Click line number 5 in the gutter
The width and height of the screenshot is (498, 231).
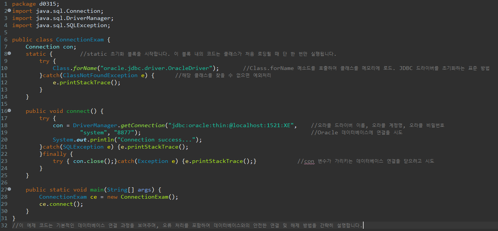click(6, 32)
